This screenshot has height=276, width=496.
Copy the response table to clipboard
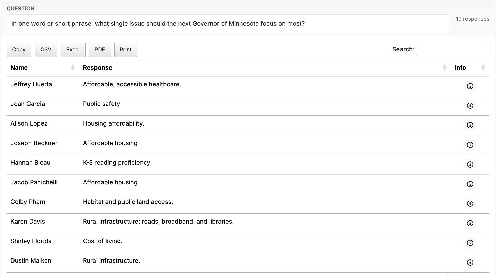click(19, 49)
